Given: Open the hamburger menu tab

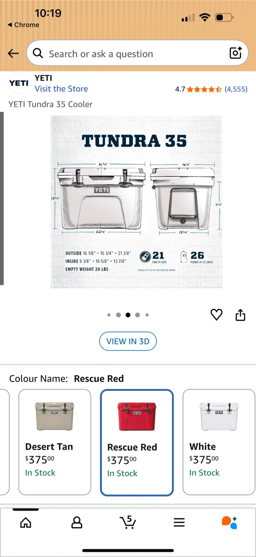Looking at the screenshot, I should [x=179, y=523].
